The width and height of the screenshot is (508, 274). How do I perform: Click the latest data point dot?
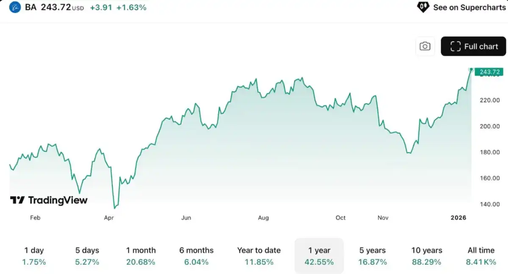[471, 70]
